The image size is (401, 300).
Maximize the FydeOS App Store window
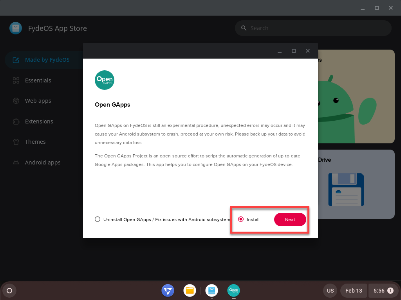pos(377,8)
